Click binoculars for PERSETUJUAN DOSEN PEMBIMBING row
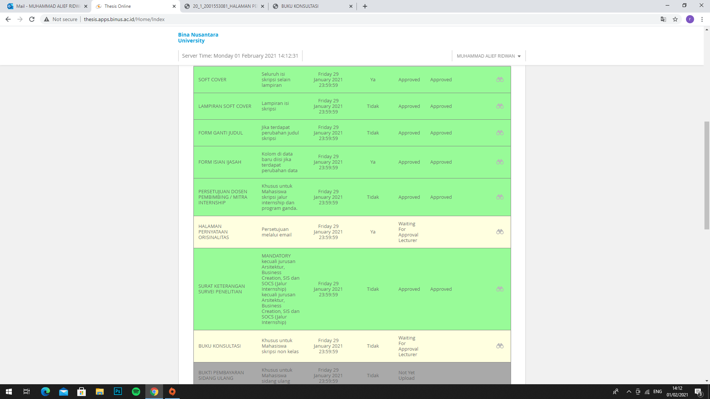Screen dimensions: 710x399 pos(500,197)
